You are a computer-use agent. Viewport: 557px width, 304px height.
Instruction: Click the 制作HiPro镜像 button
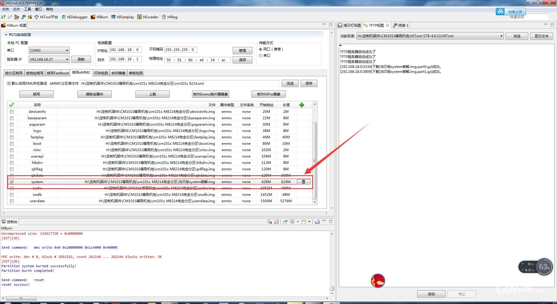tap(269, 94)
